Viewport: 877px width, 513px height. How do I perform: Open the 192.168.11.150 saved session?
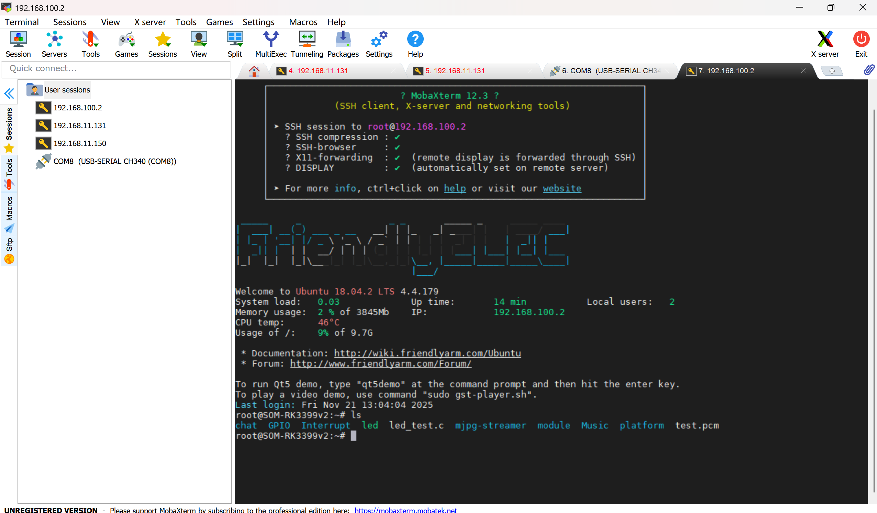pyautogui.click(x=80, y=143)
